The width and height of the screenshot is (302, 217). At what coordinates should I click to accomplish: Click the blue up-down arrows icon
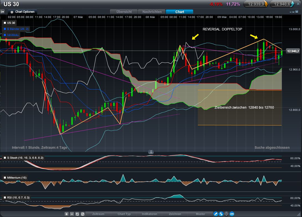click(221, 214)
